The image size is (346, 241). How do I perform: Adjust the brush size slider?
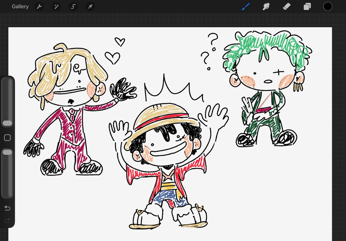tap(7, 103)
